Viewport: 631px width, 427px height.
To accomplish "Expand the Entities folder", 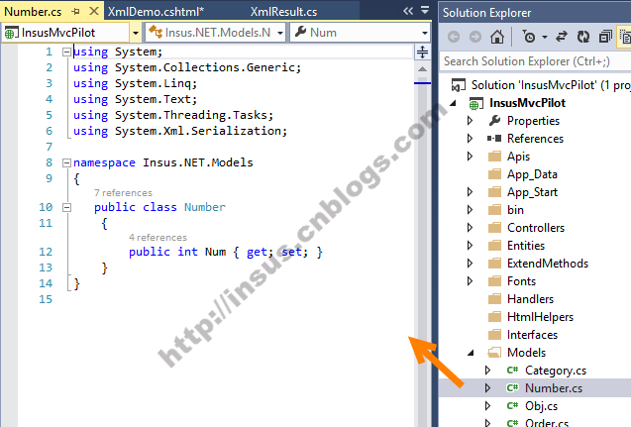I will 470,246.
